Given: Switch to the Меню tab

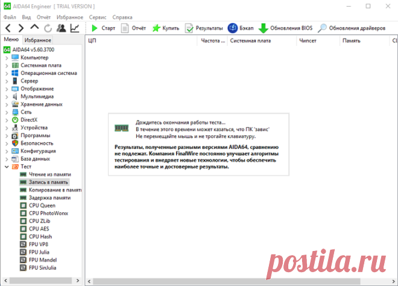Looking at the screenshot, I should click(11, 40).
